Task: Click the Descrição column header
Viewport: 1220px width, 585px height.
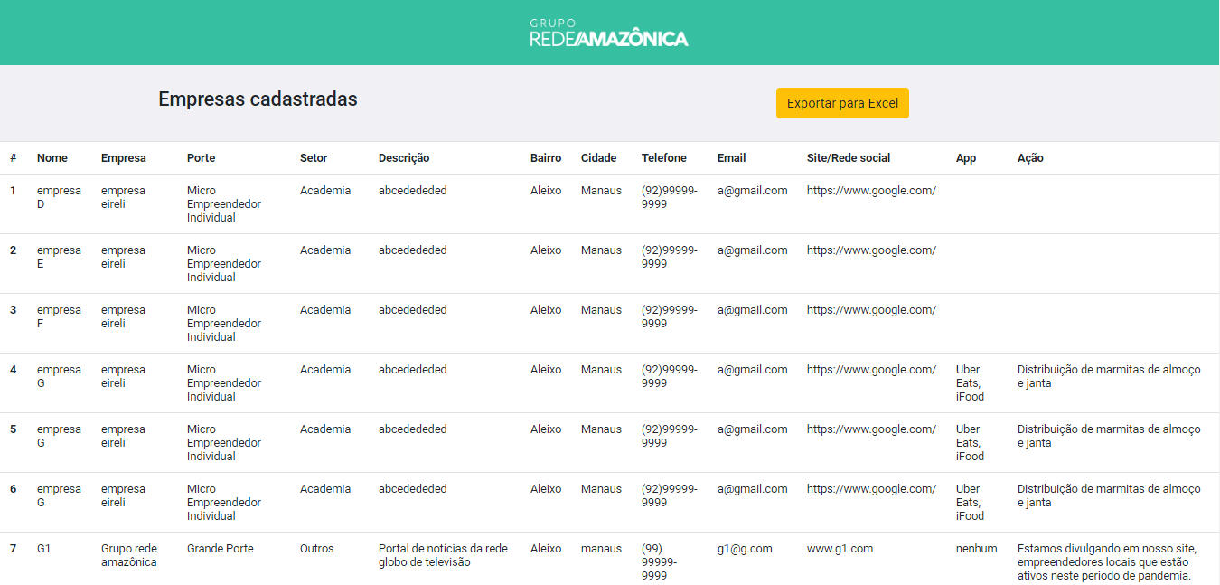Action: pos(404,158)
